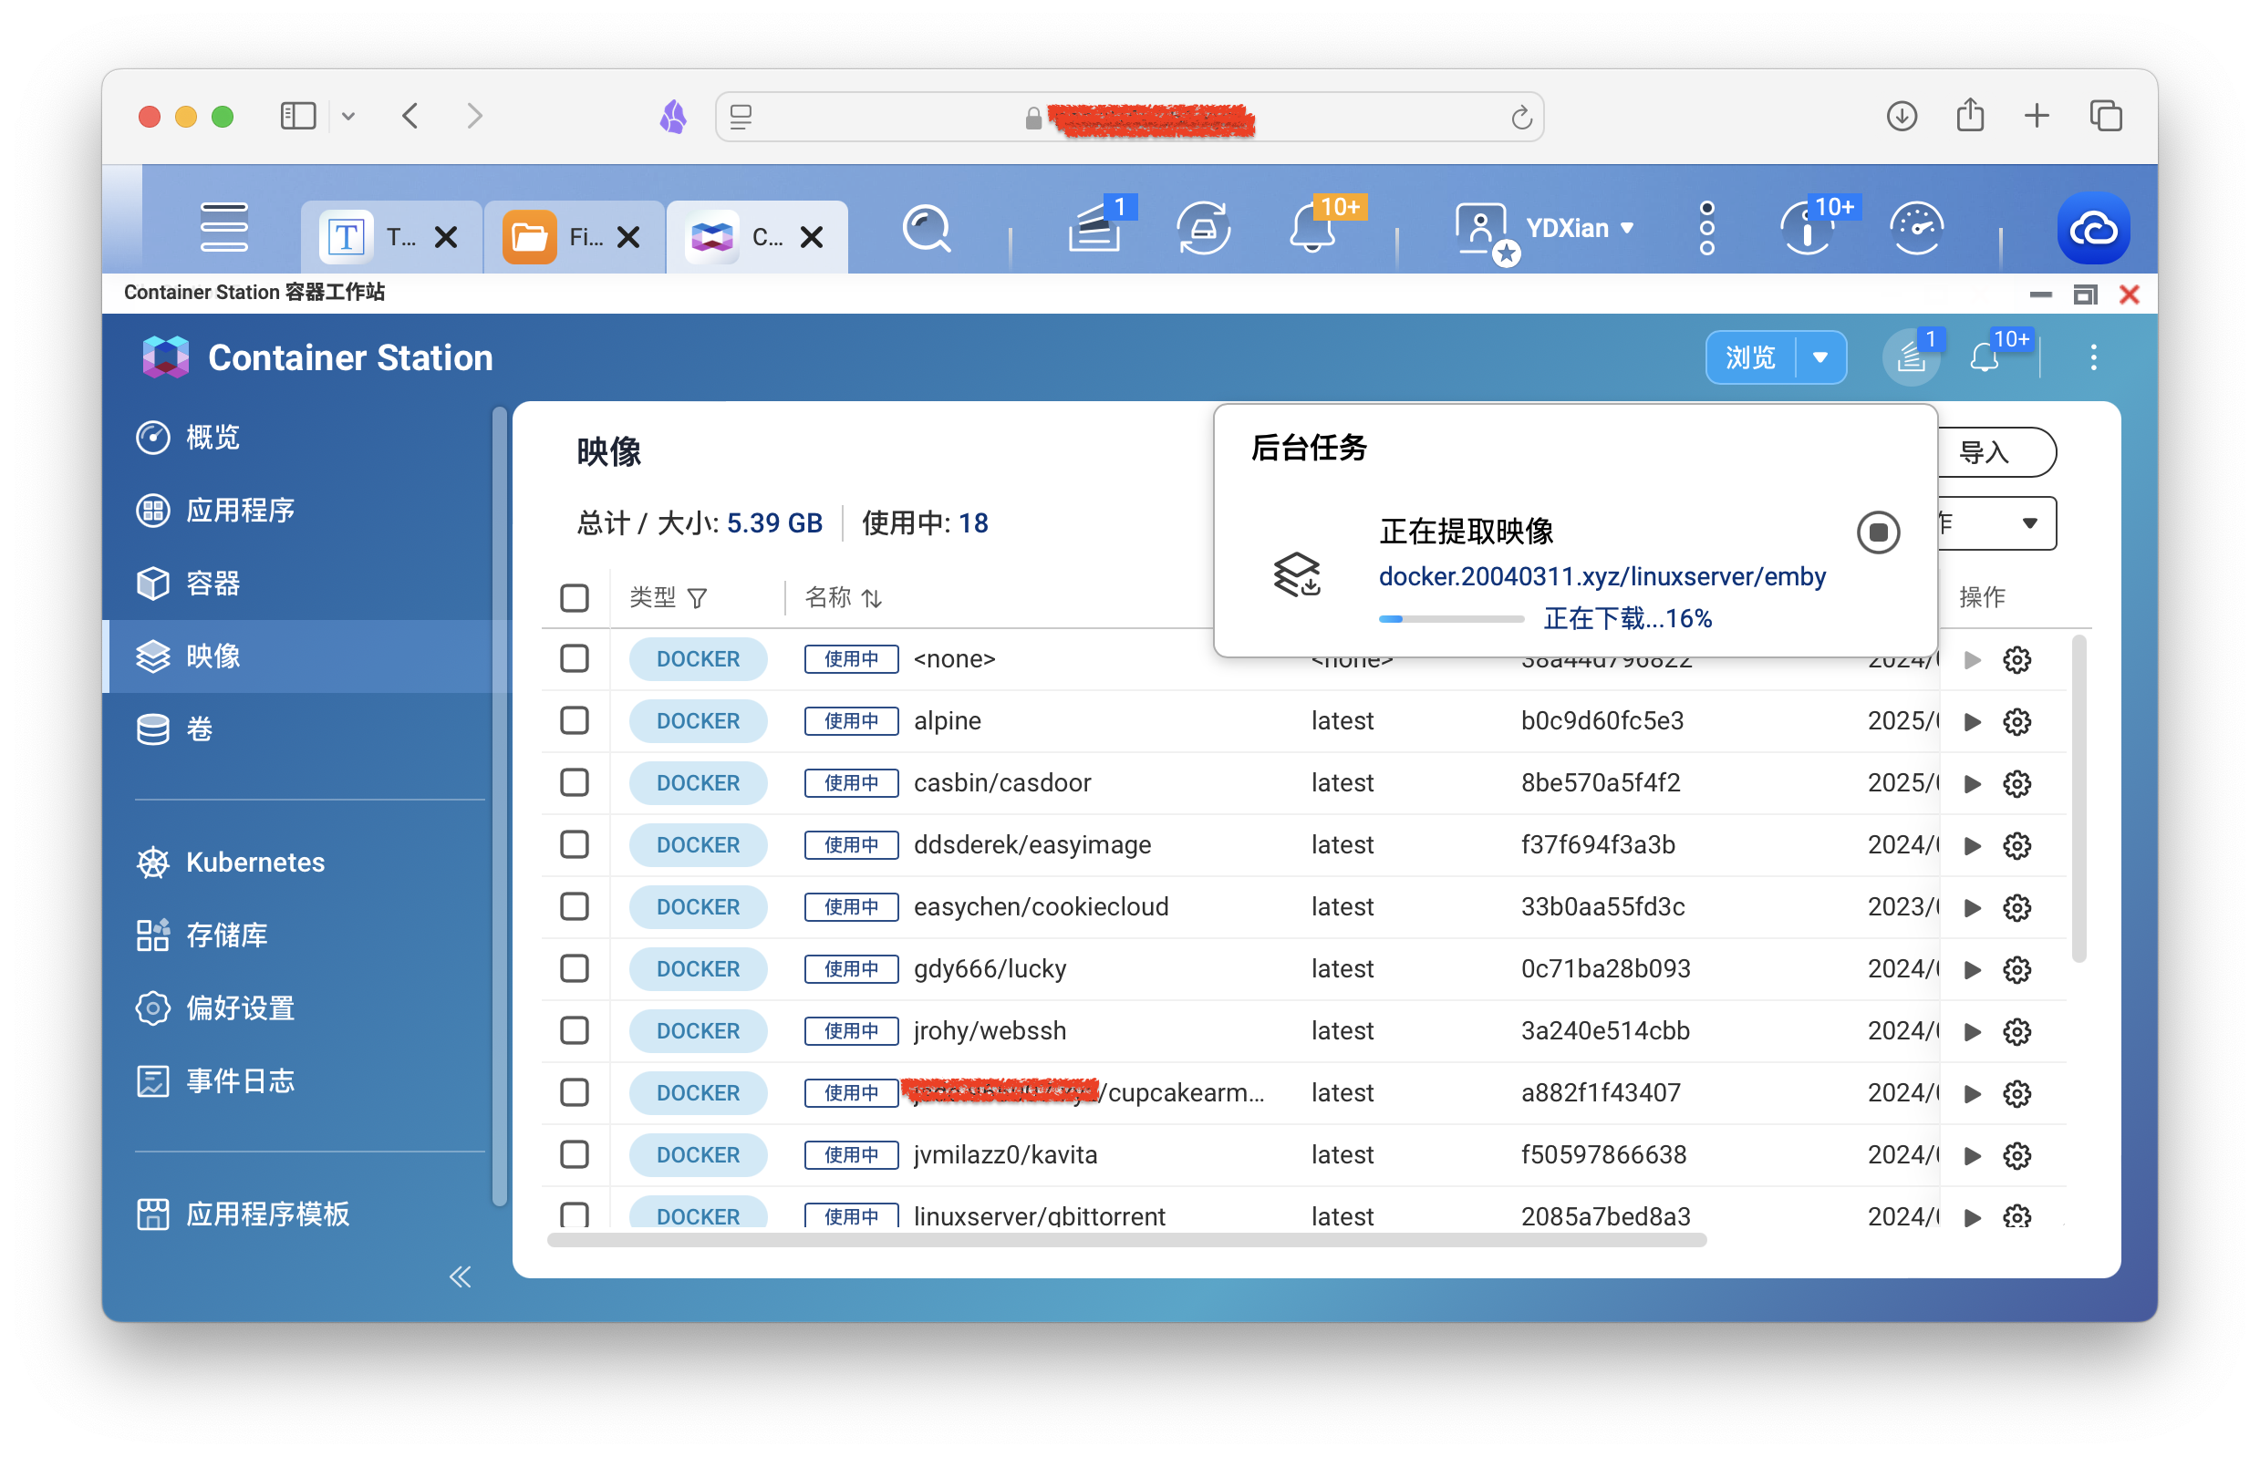Viewport: 2260px width, 1457px height.
Task: Check the <none> image row checkbox
Action: 575,658
